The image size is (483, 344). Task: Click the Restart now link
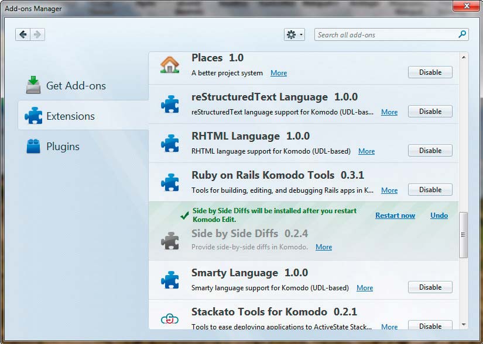pos(395,215)
